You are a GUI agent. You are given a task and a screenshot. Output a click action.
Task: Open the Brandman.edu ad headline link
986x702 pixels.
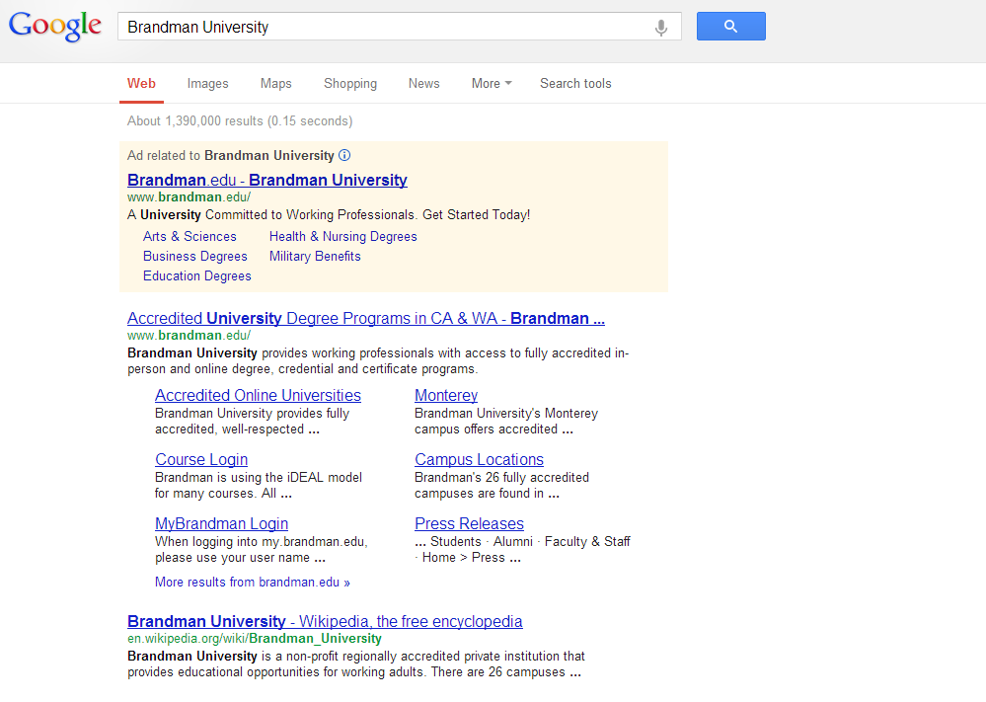coord(267,180)
